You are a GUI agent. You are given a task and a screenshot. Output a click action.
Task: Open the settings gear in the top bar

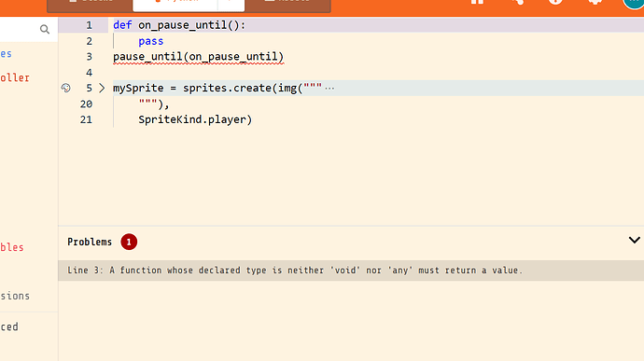pyautogui.click(x=595, y=2)
